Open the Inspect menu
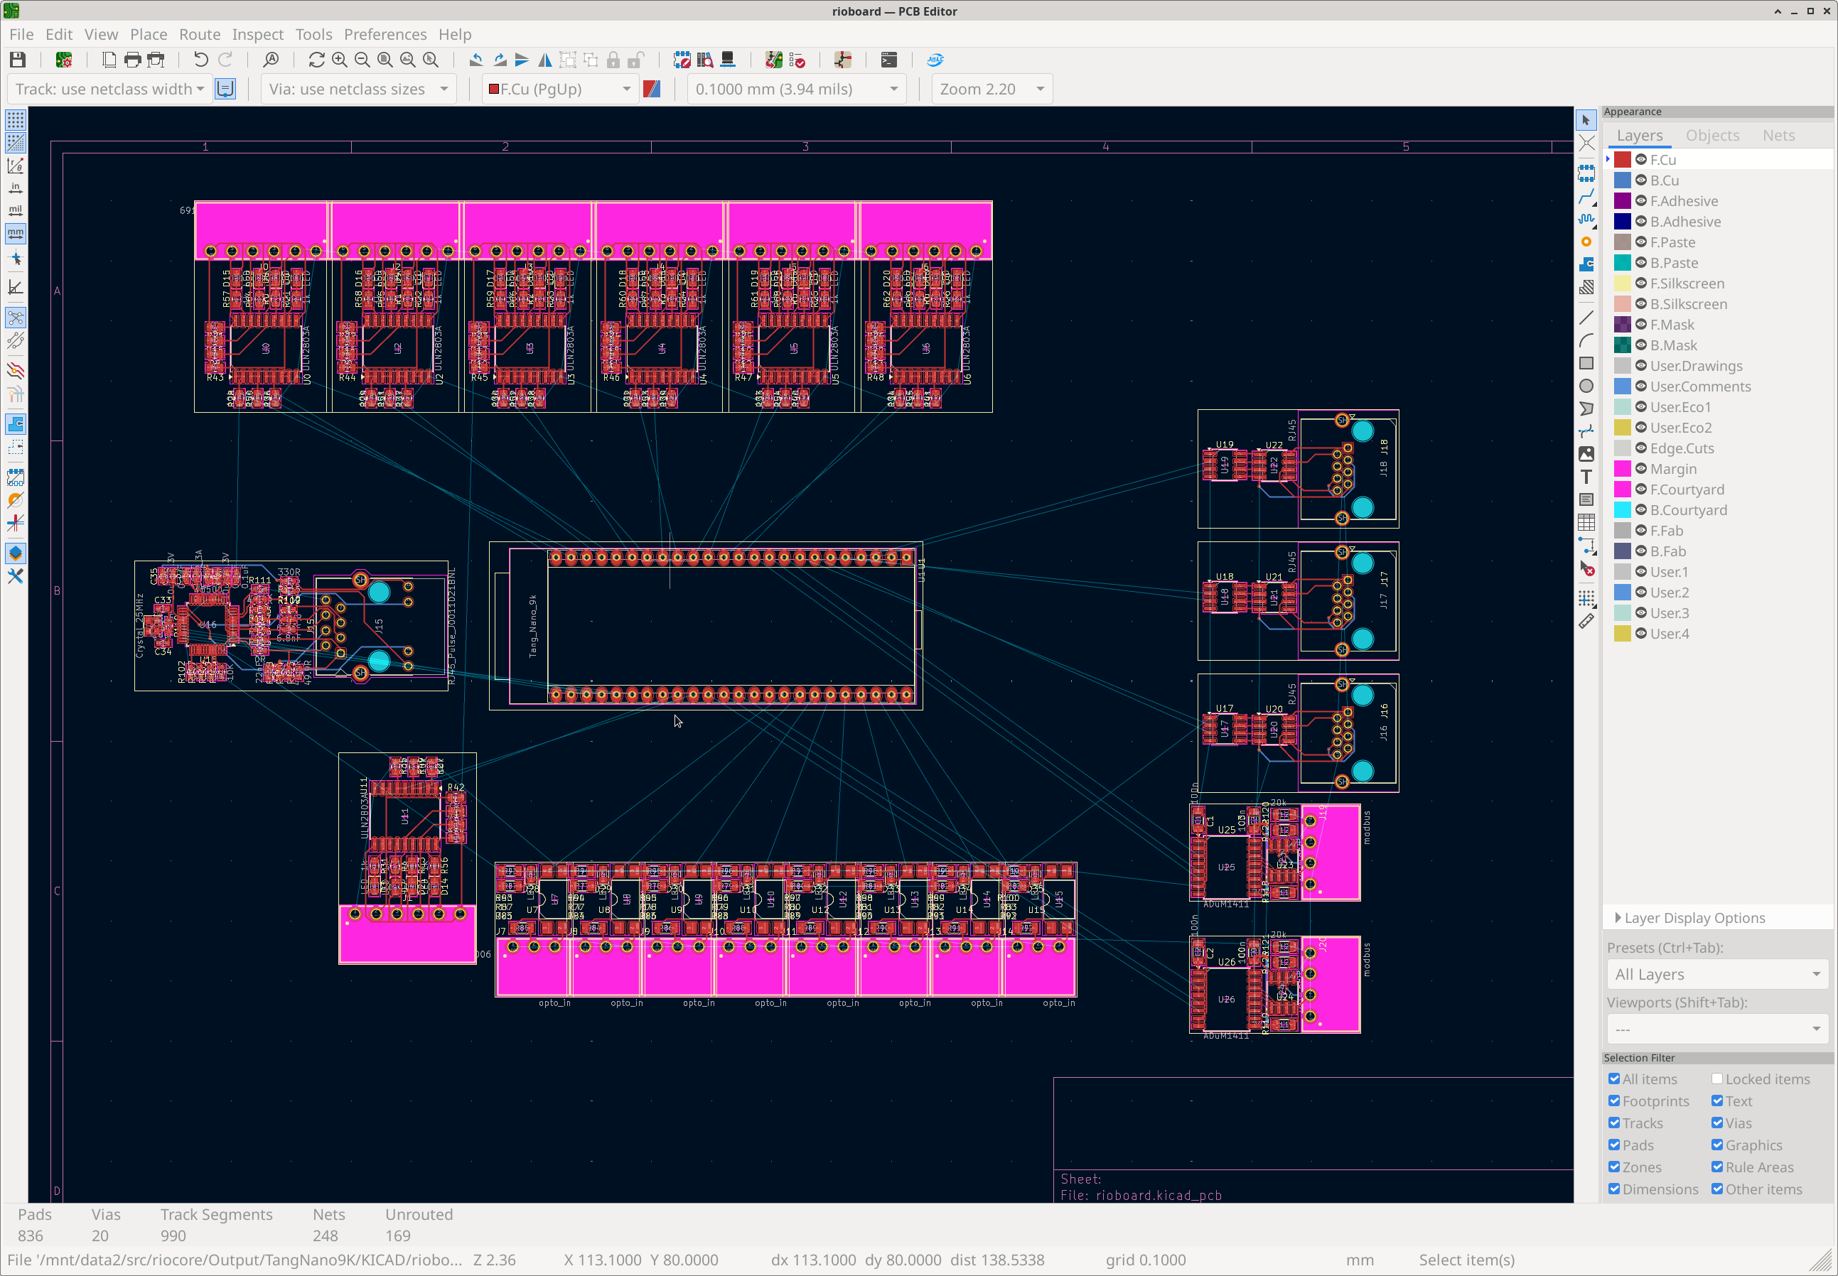The image size is (1838, 1276). coord(257,34)
